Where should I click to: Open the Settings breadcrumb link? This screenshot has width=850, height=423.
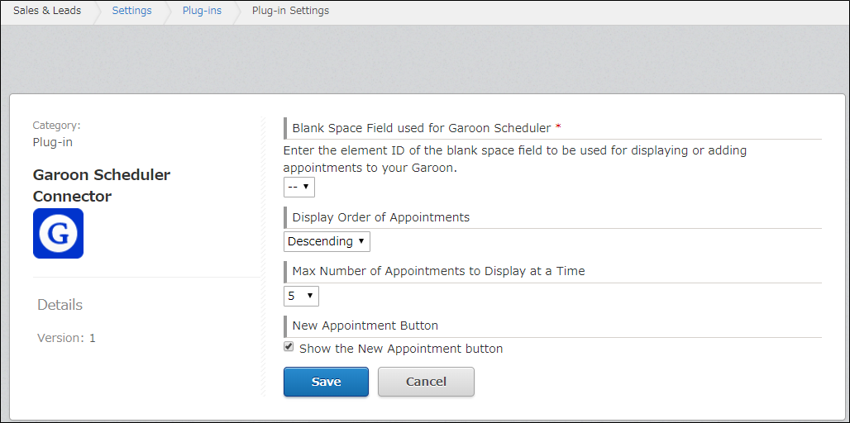(131, 11)
